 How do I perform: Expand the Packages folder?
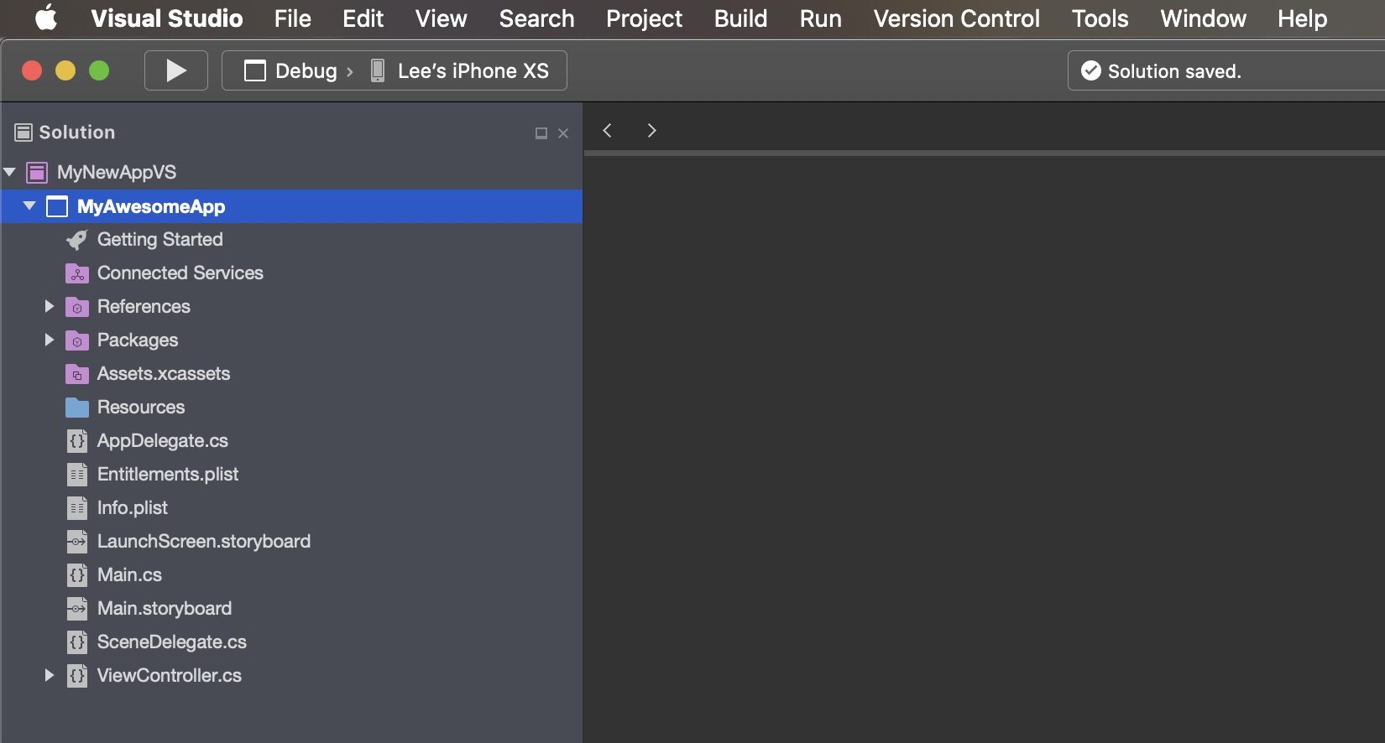pyautogui.click(x=49, y=340)
